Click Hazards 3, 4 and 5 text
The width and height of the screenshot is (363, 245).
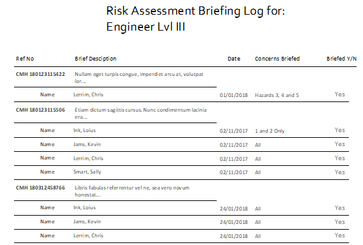pos(277,95)
